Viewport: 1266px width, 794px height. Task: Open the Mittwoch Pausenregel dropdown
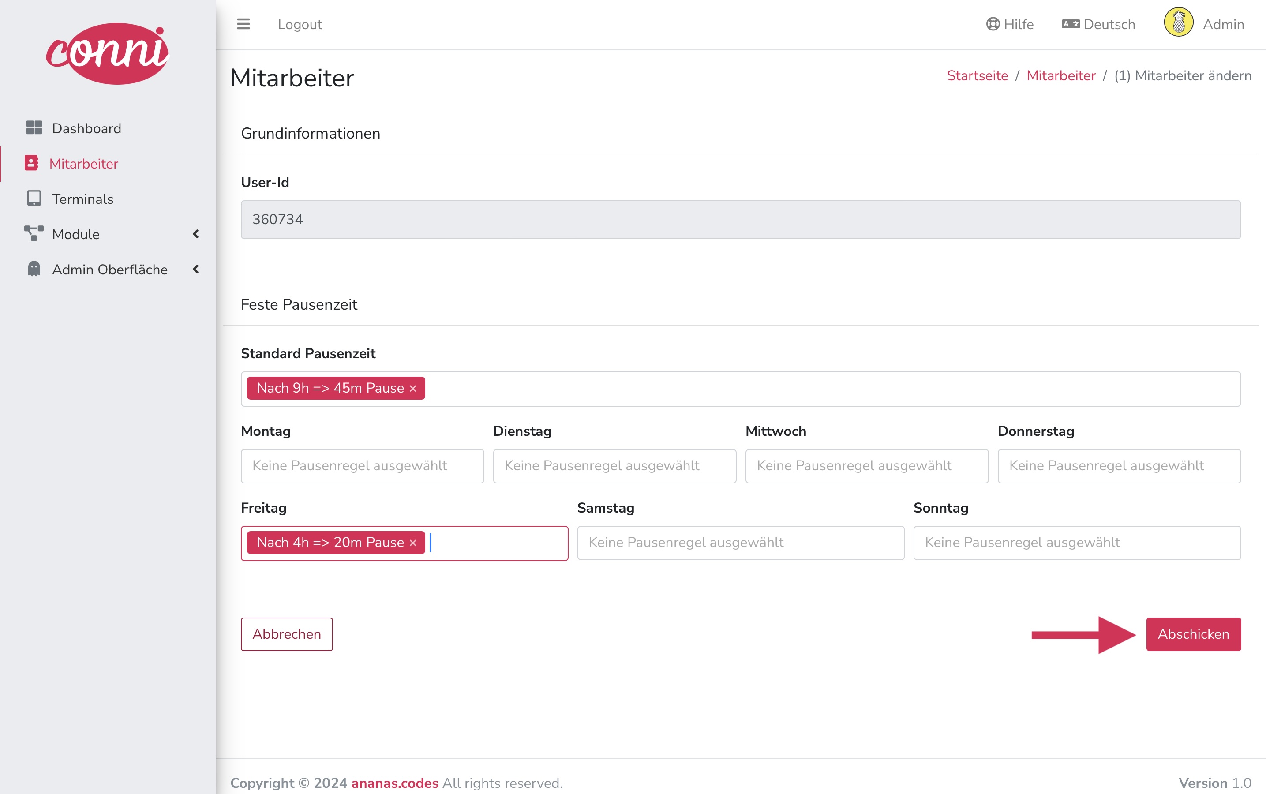pyautogui.click(x=867, y=466)
